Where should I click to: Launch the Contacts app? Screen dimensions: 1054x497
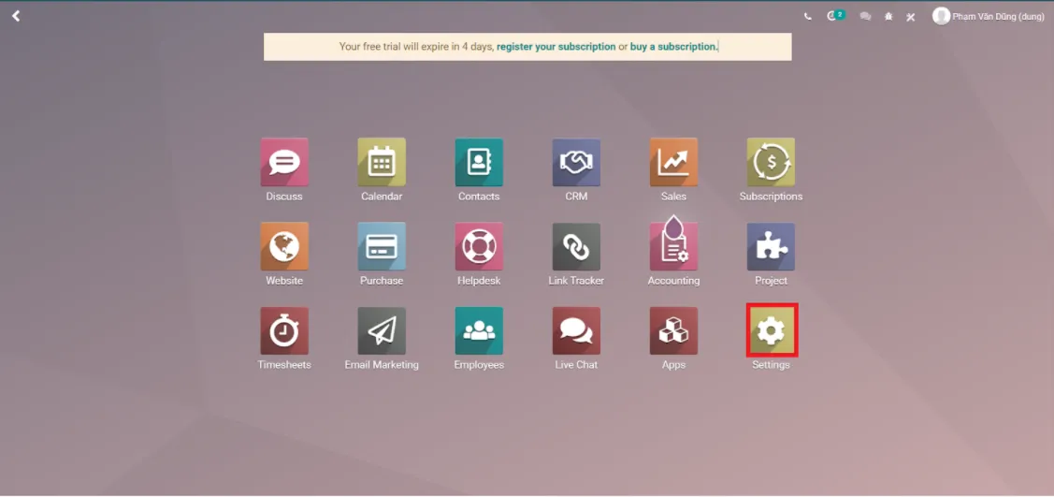coord(479,162)
